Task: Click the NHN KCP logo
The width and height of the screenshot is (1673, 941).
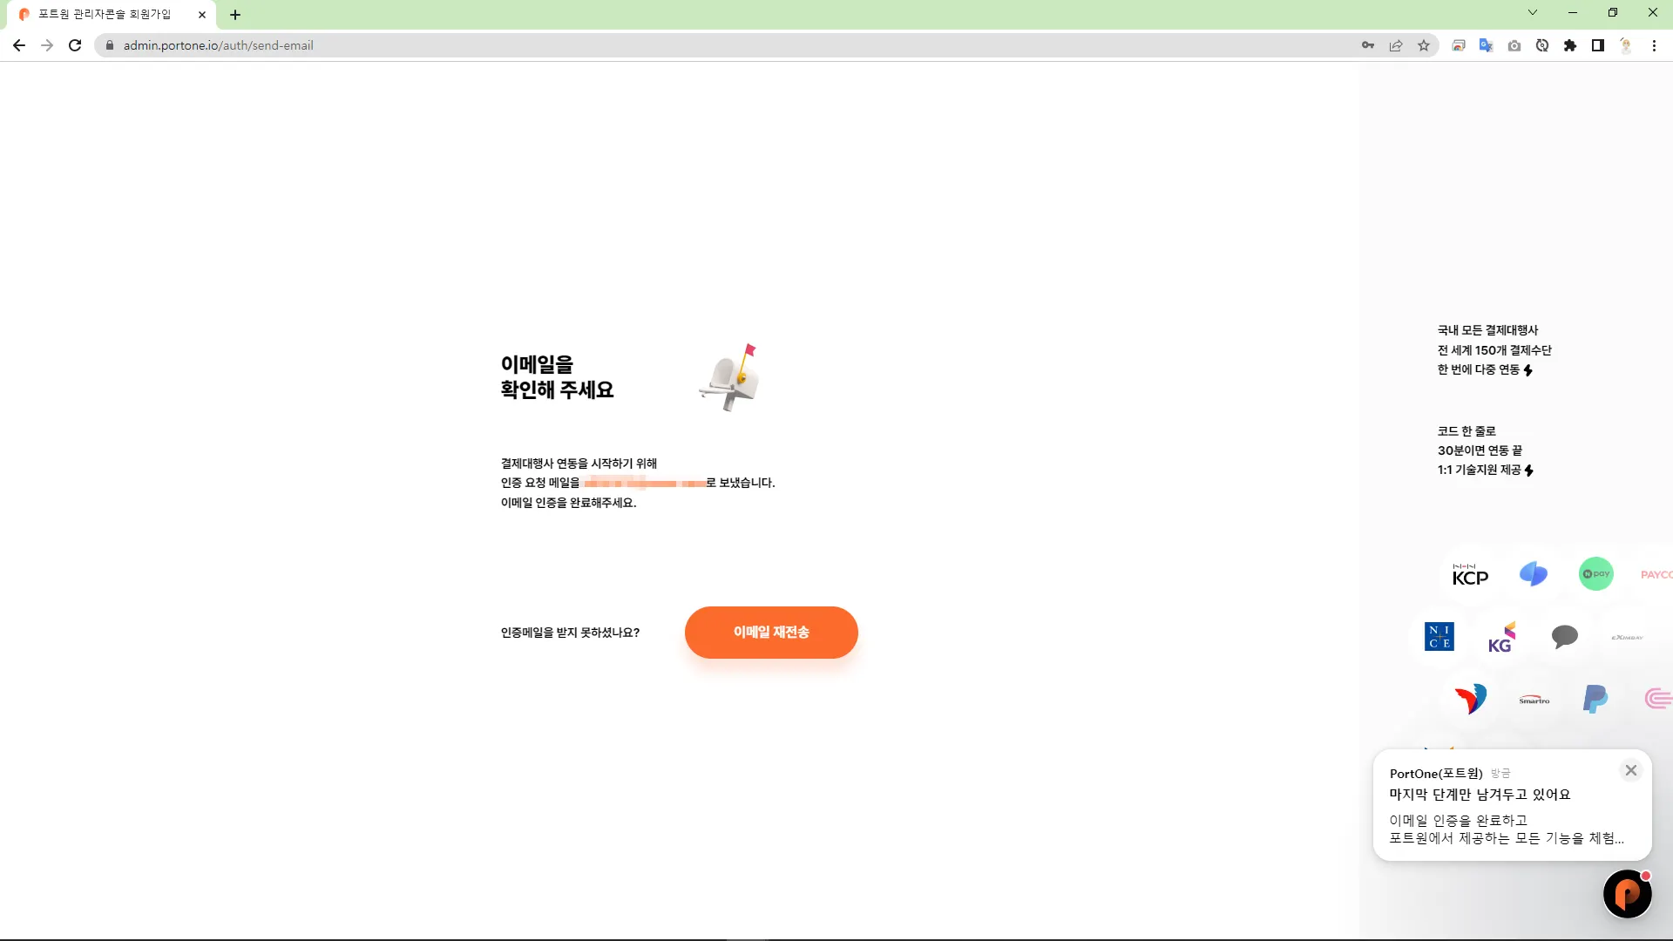Action: [1470, 575]
